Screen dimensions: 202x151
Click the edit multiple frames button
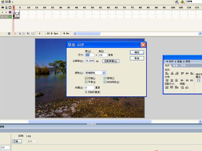click(x=28, y=33)
